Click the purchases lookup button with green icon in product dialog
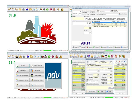Viewport: 137px width, 104px height. pyautogui.click(x=93, y=84)
